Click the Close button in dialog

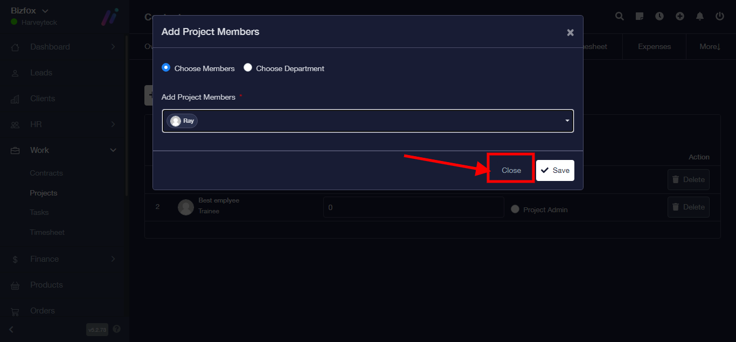tap(511, 170)
